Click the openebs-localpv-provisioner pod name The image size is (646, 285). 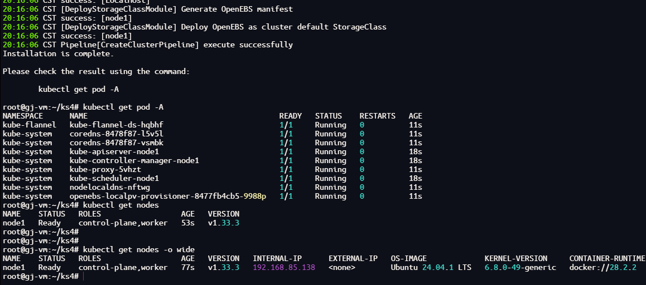point(168,196)
